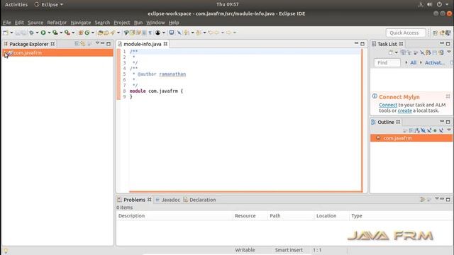Toggle Sort in Outline toolbar
Screen dimensions: 454x255
[x=417, y=130]
